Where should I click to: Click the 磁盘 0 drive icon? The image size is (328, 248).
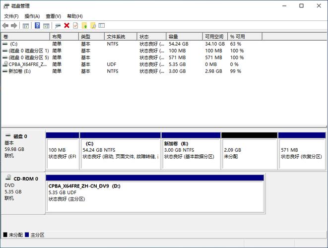[x=8, y=135]
